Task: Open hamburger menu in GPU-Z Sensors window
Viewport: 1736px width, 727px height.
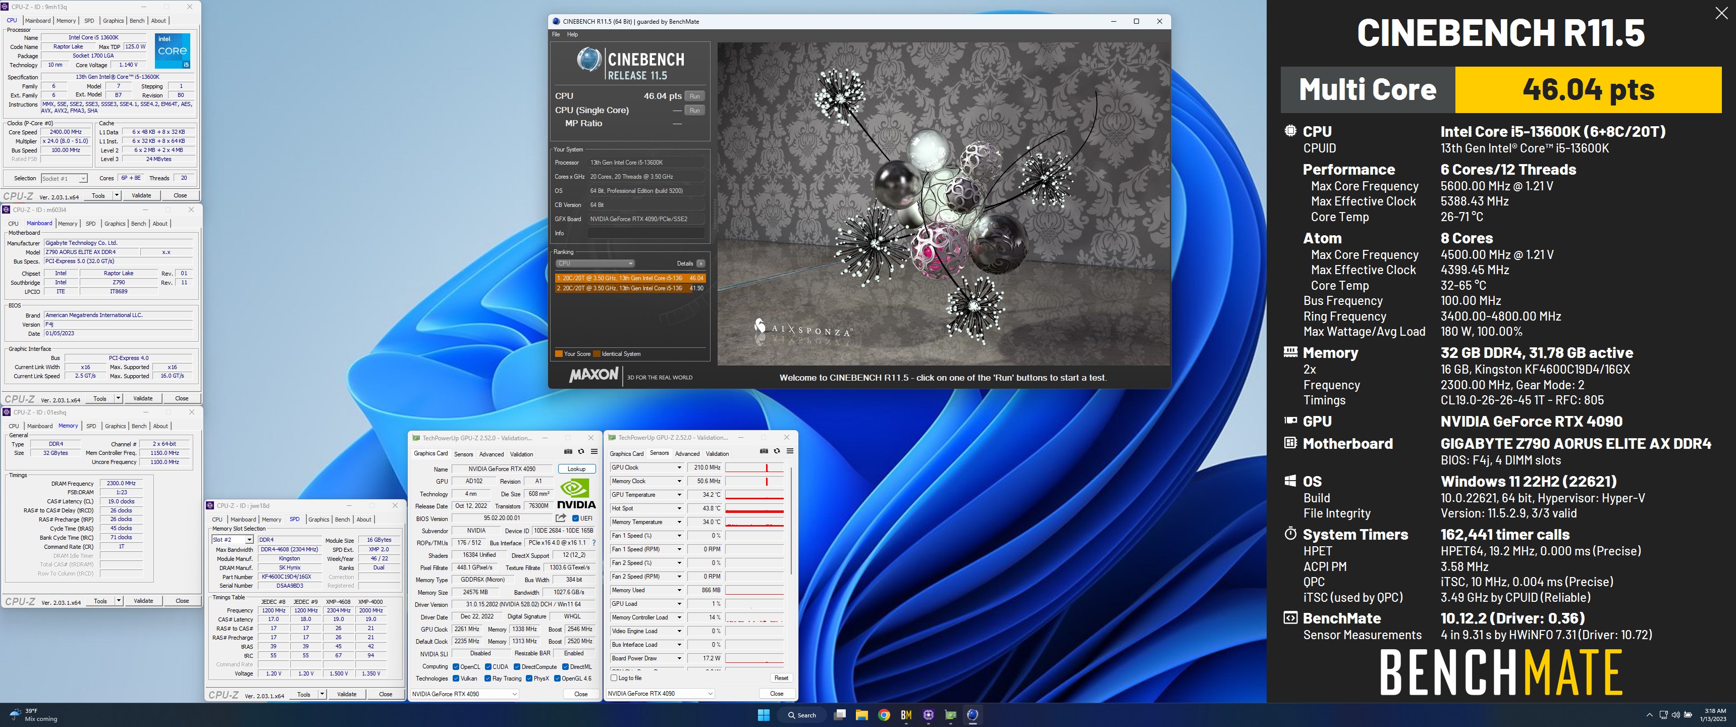Action: (x=790, y=451)
